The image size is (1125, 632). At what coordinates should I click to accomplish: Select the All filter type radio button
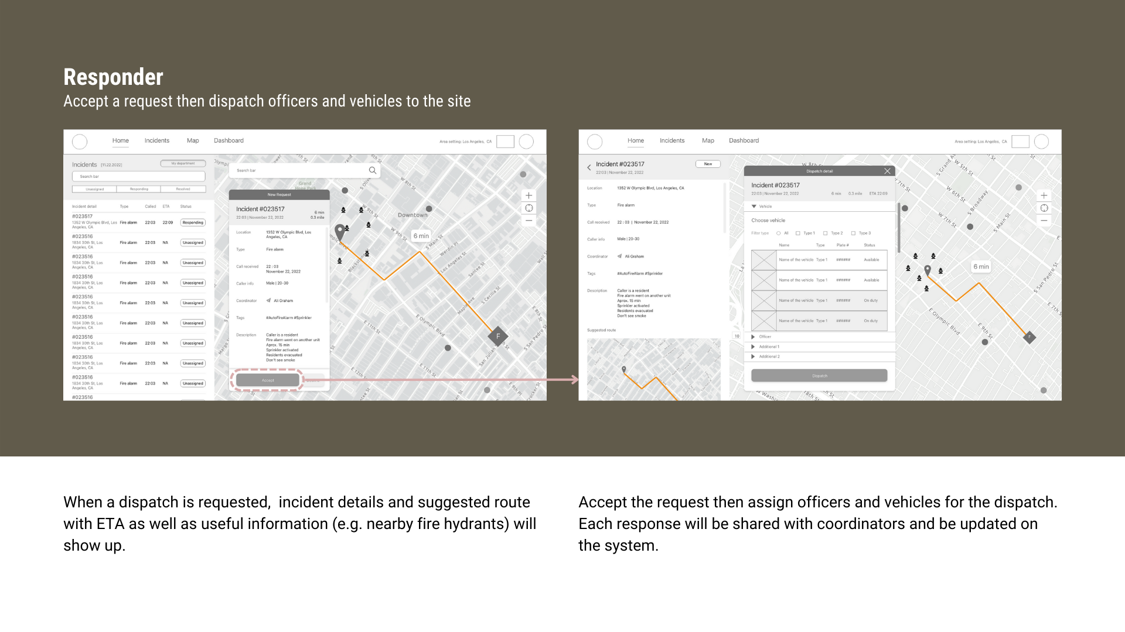click(x=779, y=233)
